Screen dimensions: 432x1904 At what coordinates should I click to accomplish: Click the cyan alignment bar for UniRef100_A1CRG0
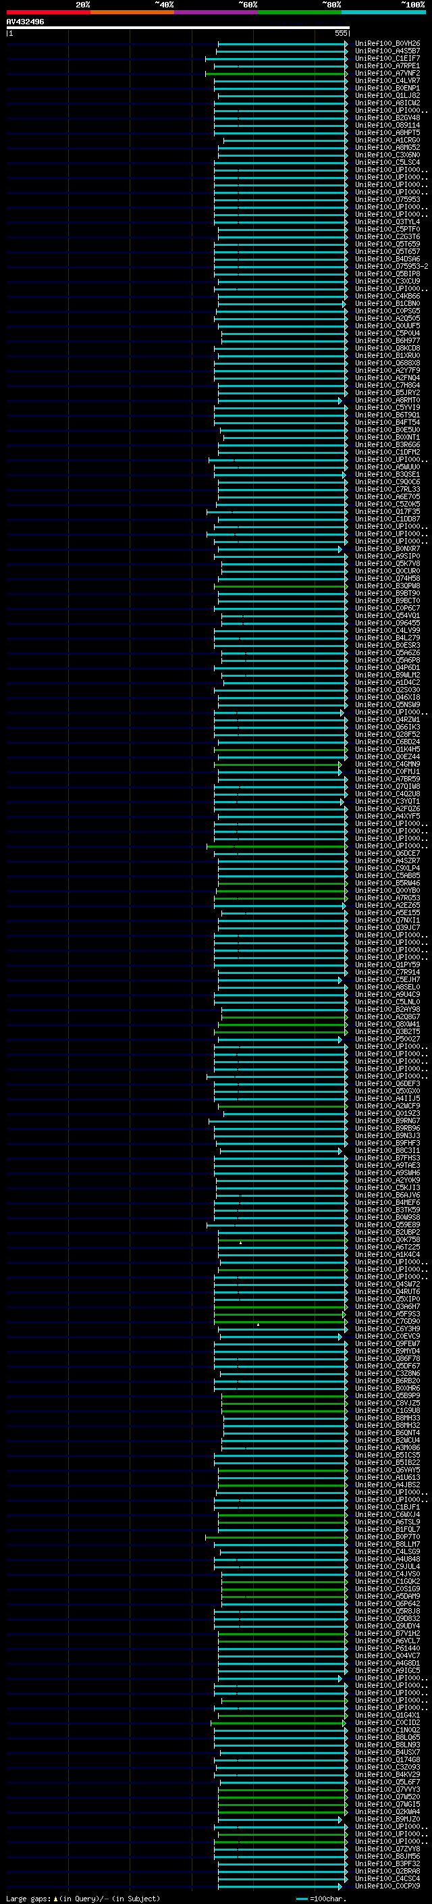(285, 140)
